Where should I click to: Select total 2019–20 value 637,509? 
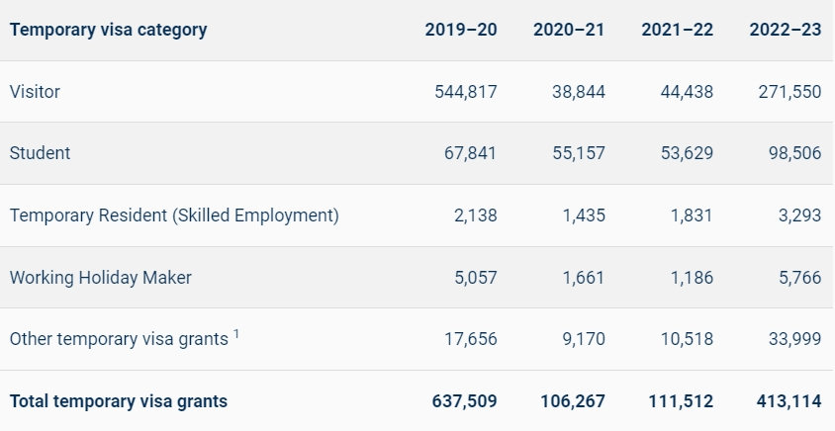pos(465,401)
